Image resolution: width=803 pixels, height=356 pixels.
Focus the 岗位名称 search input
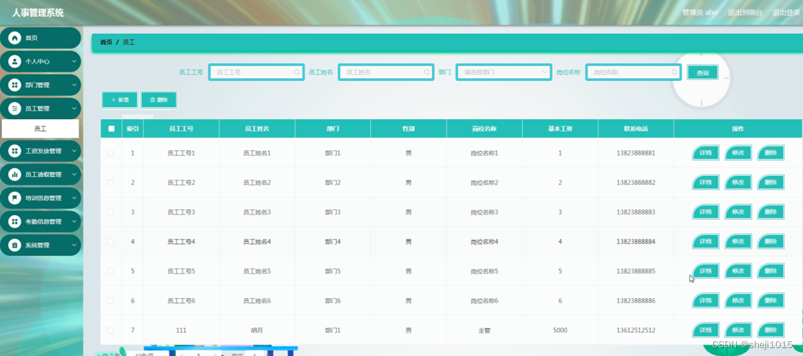point(634,72)
